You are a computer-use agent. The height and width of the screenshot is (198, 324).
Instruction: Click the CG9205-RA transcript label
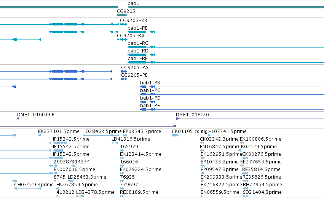(131, 35)
